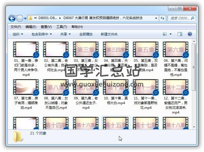The height and width of the screenshot is (152, 204).
Task: Select video file 07、第七集 thumbnail
Action: [26, 87]
